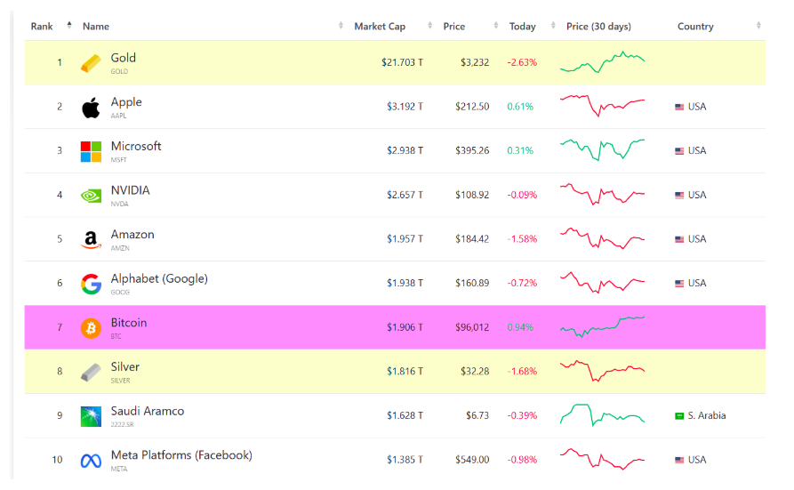
Task: Click the Price column header
Action: point(453,27)
